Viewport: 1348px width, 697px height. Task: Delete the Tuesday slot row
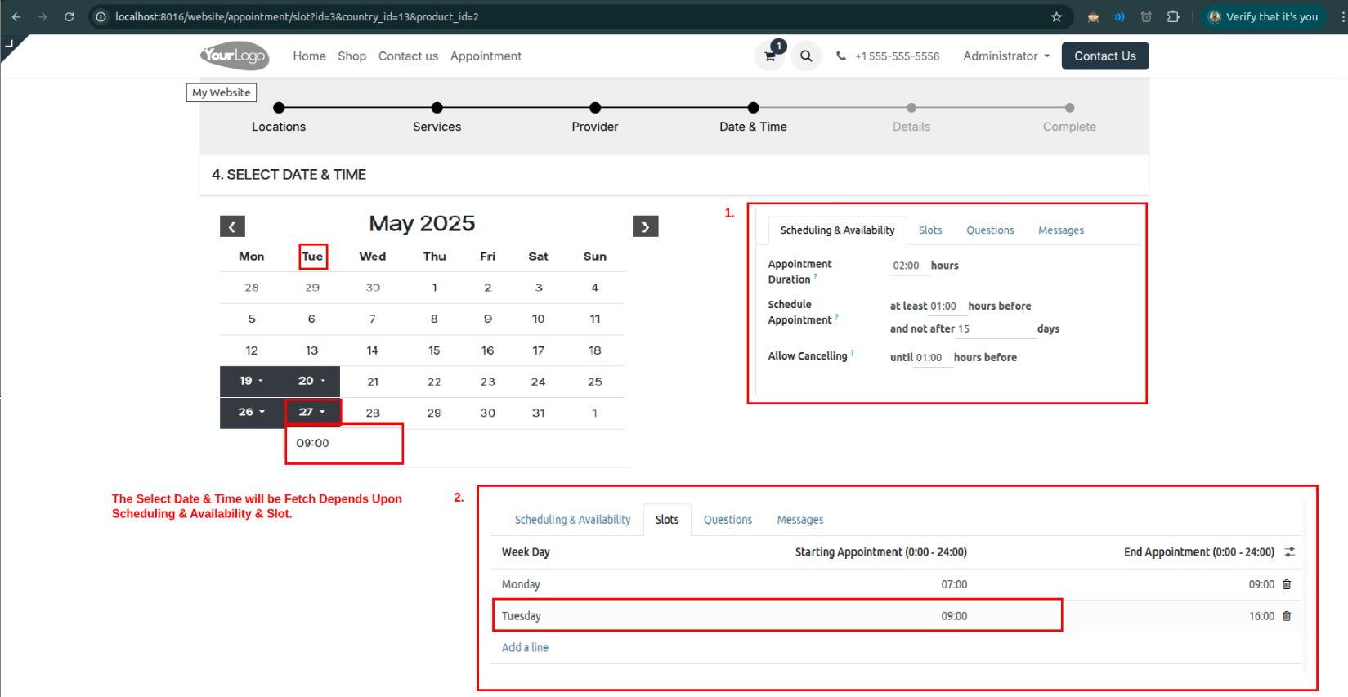[1287, 616]
